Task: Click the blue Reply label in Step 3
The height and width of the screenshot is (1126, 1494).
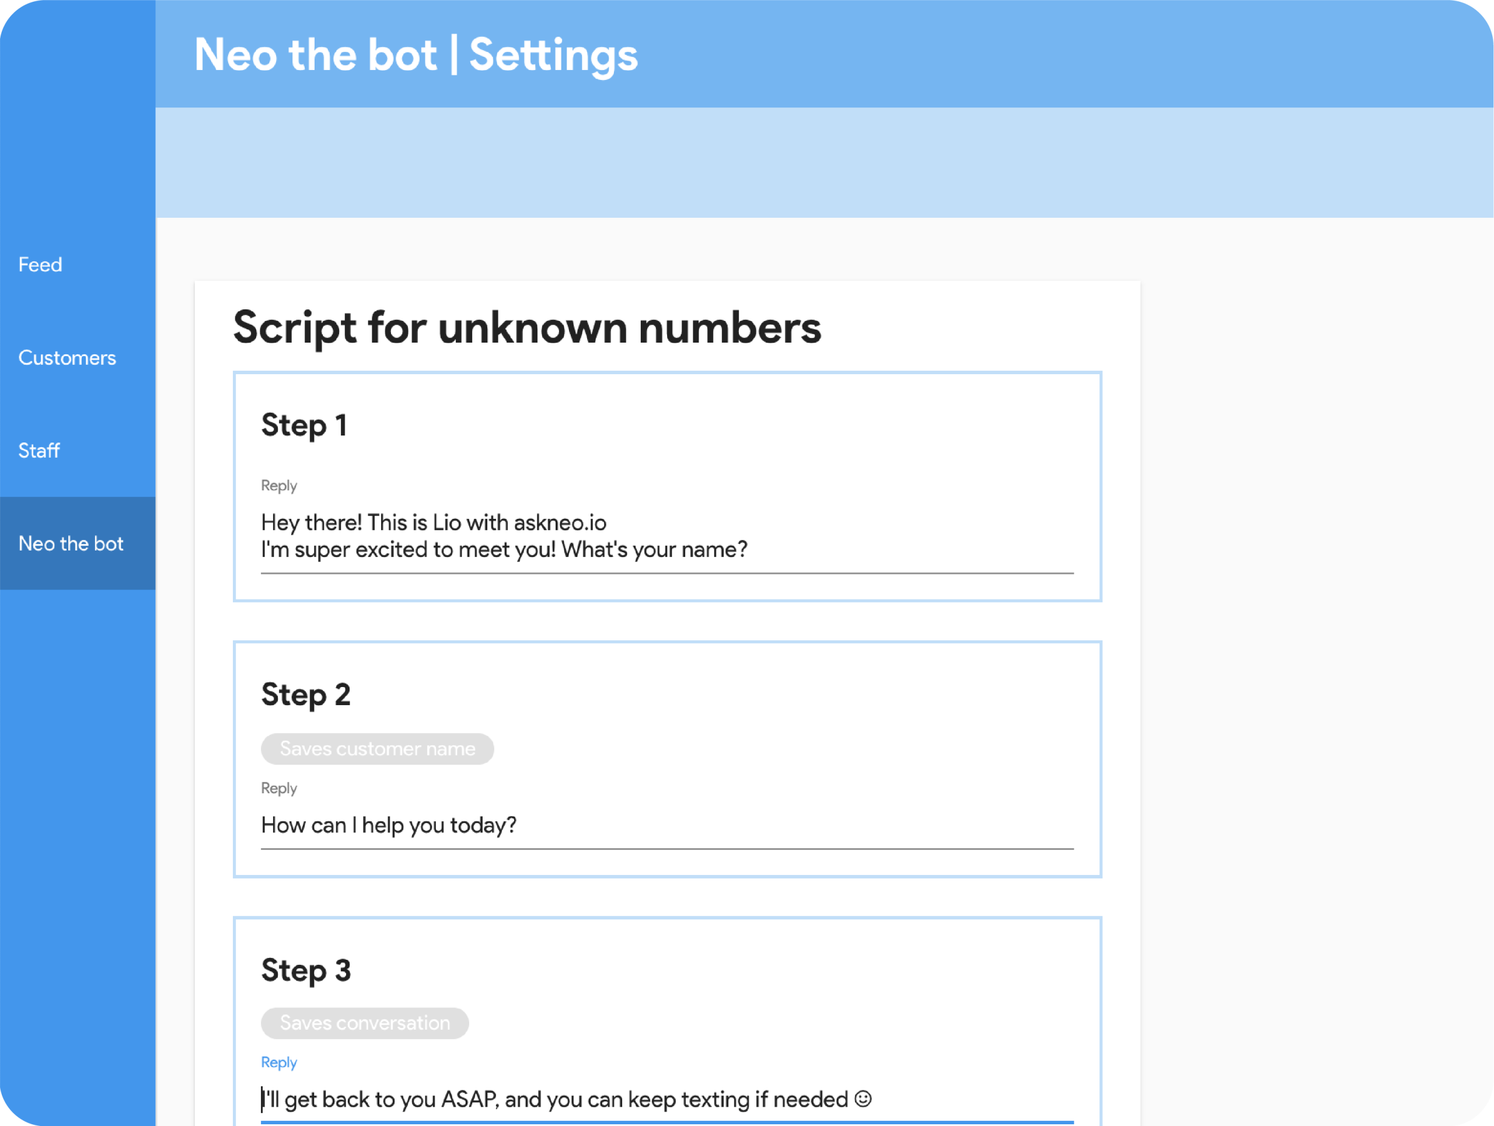Action: (279, 1062)
